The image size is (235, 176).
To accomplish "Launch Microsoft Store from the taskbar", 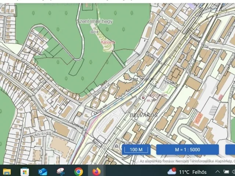I will pos(25,171).
